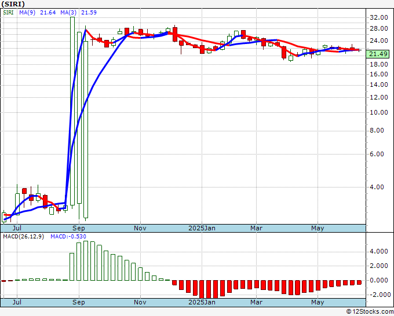Click May on the price chart axis
The image size is (394, 316).
coord(318,228)
